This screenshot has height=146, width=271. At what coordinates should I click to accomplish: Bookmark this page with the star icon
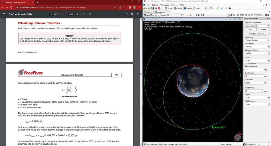click(x=124, y=7)
